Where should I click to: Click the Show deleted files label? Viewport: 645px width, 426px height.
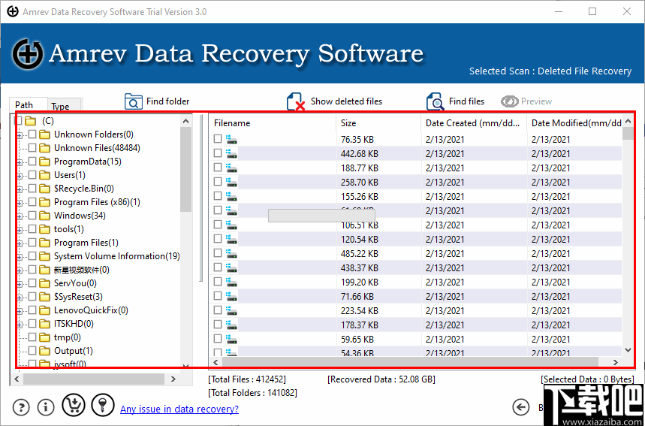coord(346,101)
